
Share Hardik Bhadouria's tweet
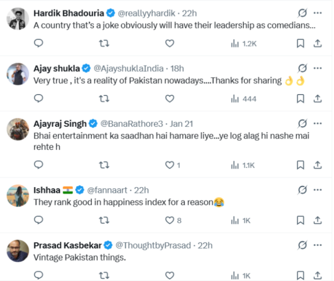tap(318, 43)
